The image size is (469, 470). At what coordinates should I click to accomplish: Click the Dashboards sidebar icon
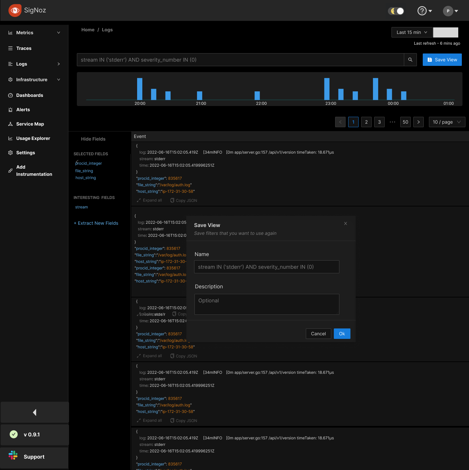click(10, 95)
